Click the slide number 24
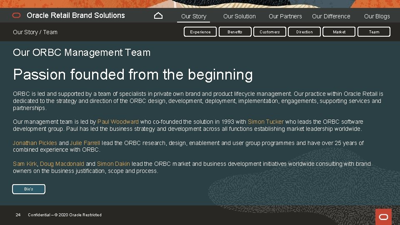Viewport: 400px width, 225px height. [x=18, y=215]
